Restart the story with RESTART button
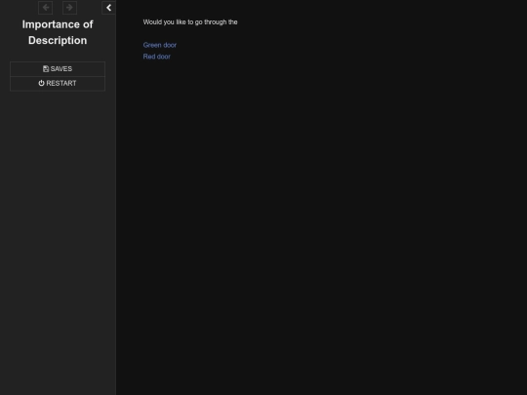The width and height of the screenshot is (527, 395). tap(58, 83)
